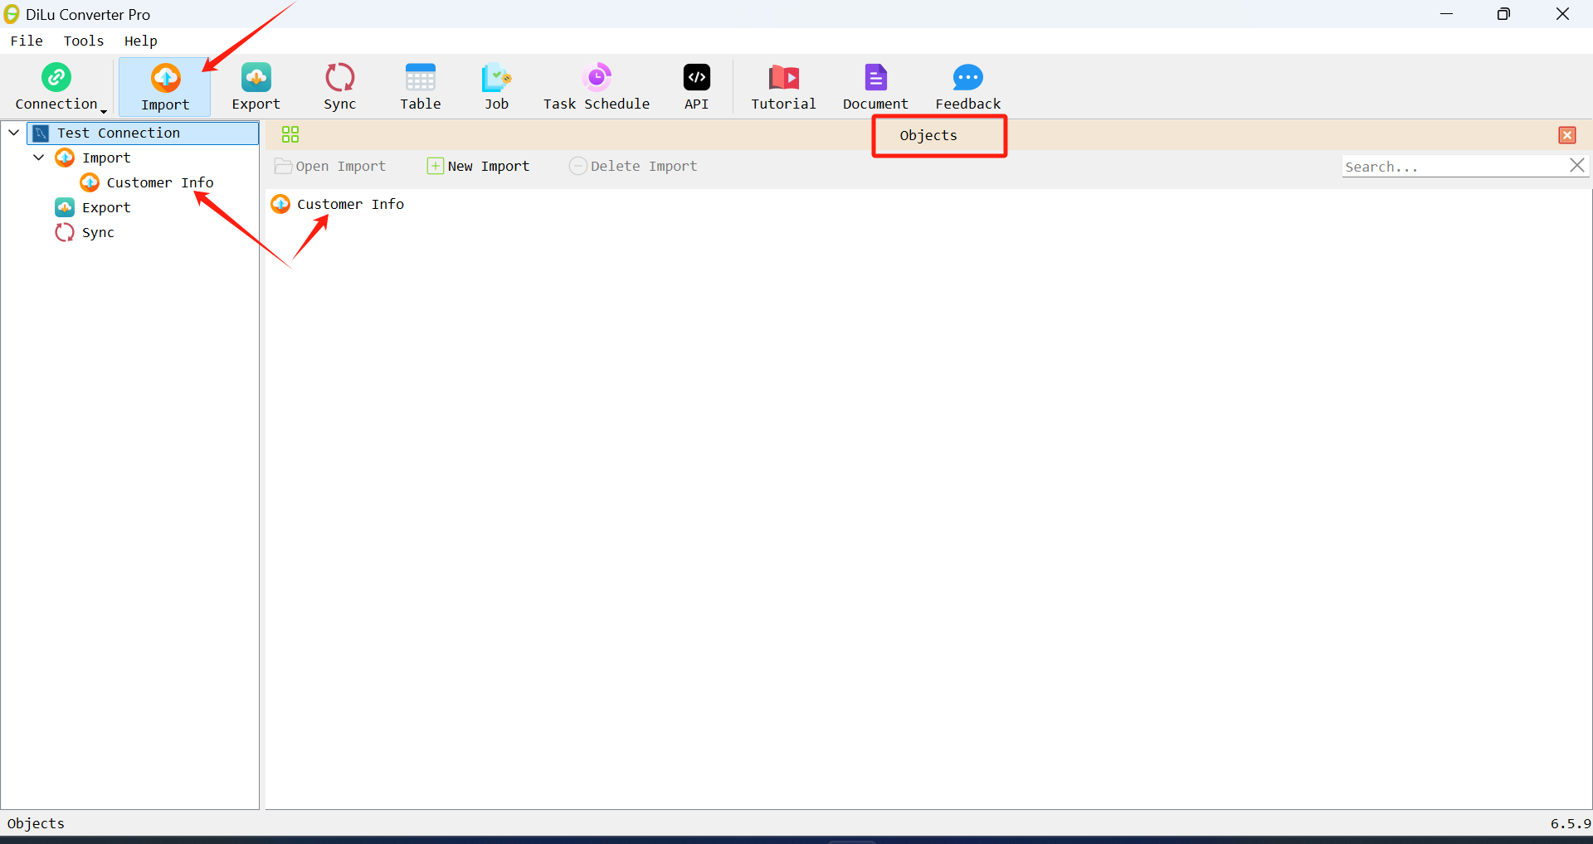
Task: Open the Connection toolbar button
Action: point(56,86)
